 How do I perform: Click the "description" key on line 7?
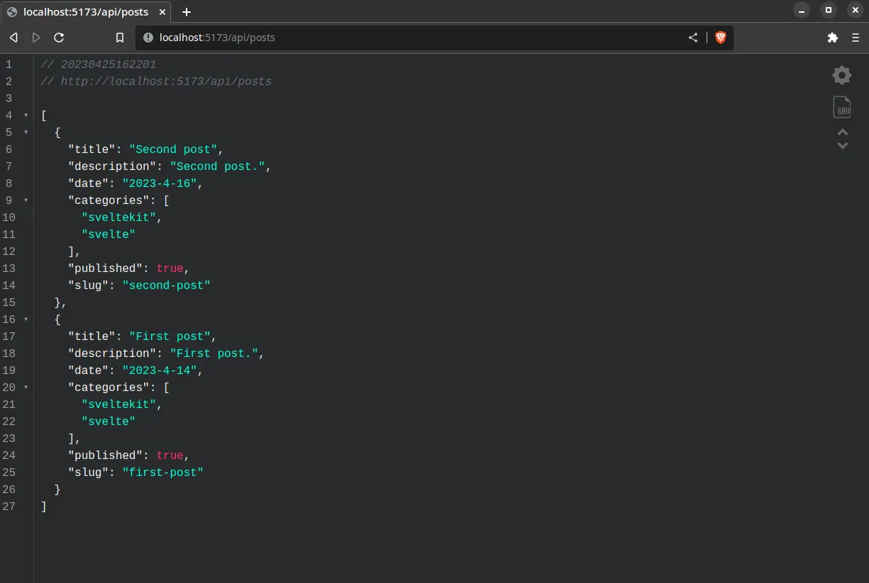coord(112,166)
